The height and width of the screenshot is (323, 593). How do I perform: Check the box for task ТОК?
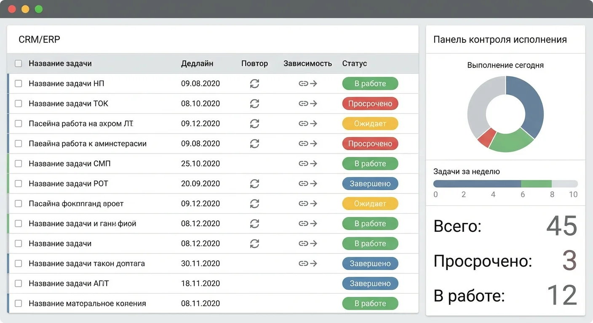coord(19,103)
